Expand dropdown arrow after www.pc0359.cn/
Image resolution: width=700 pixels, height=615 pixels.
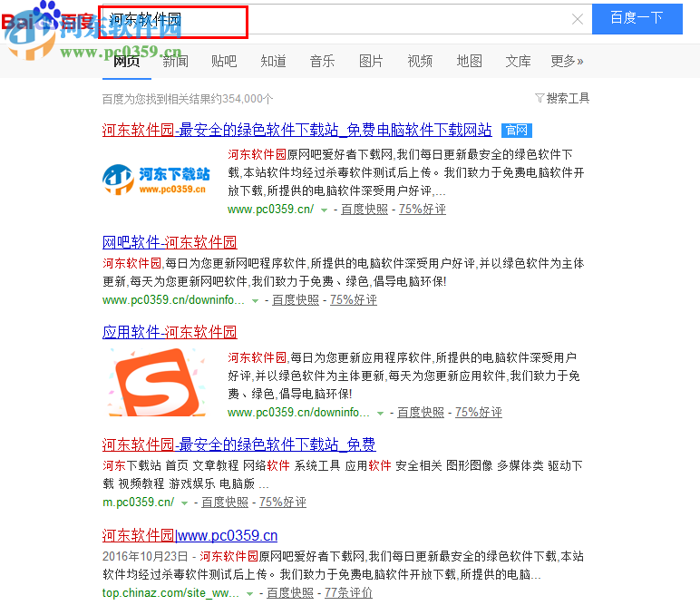[x=324, y=210]
